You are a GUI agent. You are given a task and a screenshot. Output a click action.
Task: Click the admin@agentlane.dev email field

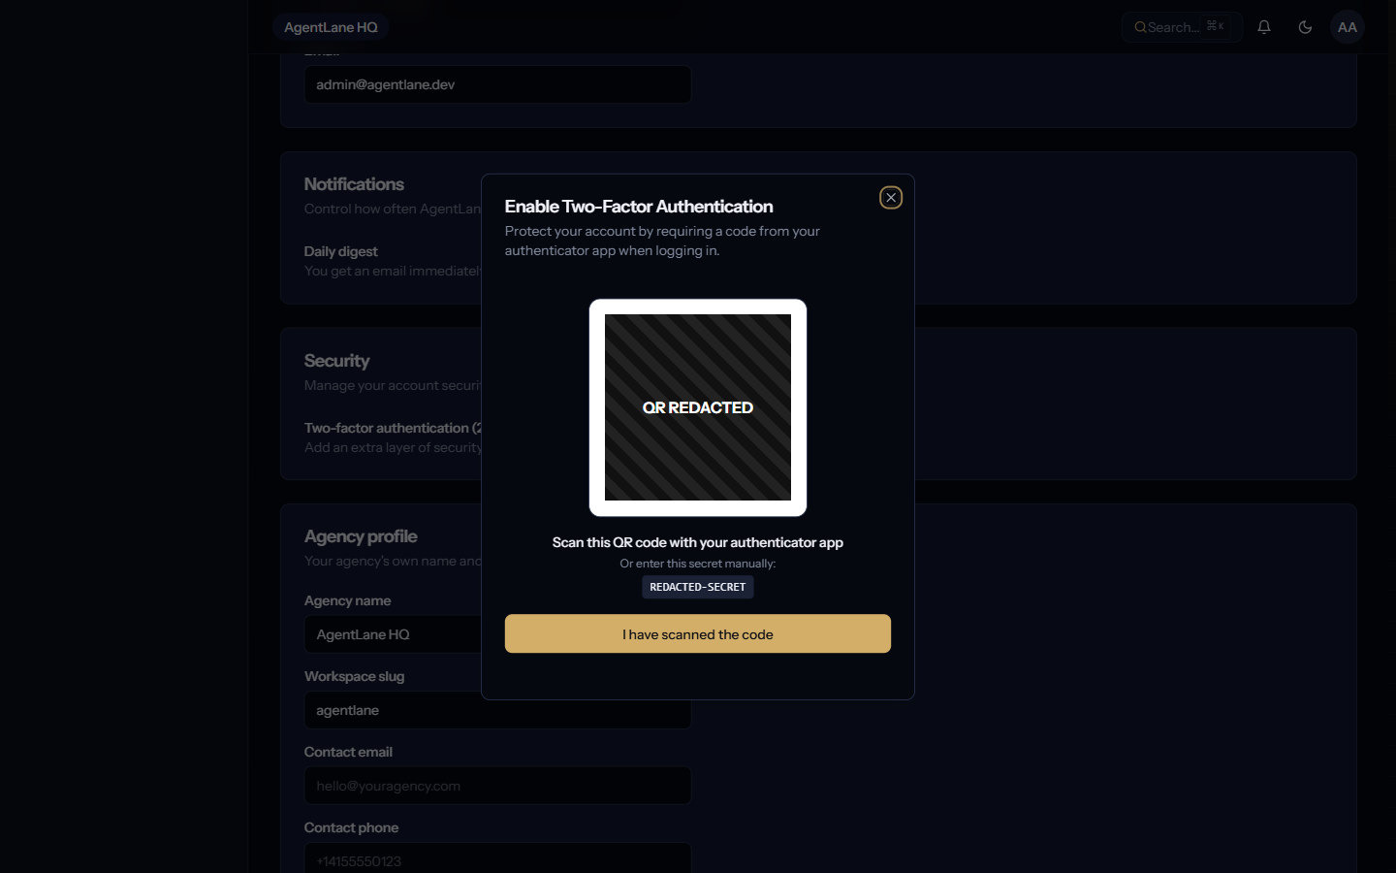[498, 84]
